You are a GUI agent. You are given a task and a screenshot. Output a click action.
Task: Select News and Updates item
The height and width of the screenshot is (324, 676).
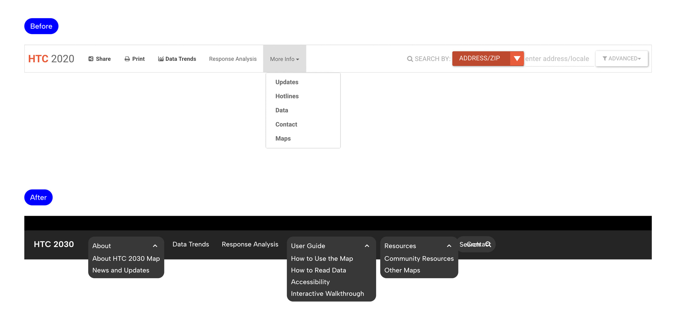(x=121, y=270)
